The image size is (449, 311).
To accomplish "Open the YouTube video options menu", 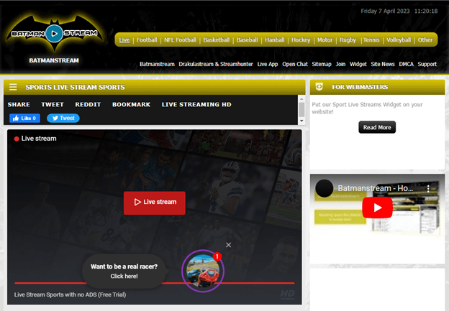I will click(x=428, y=188).
